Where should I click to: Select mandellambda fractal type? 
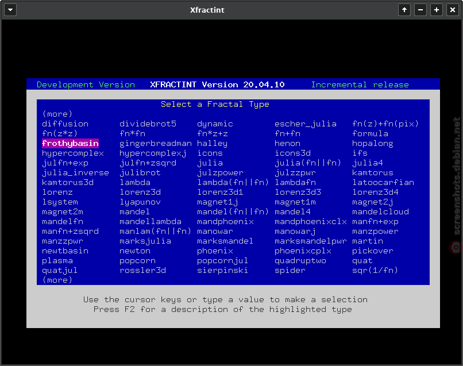point(151,221)
